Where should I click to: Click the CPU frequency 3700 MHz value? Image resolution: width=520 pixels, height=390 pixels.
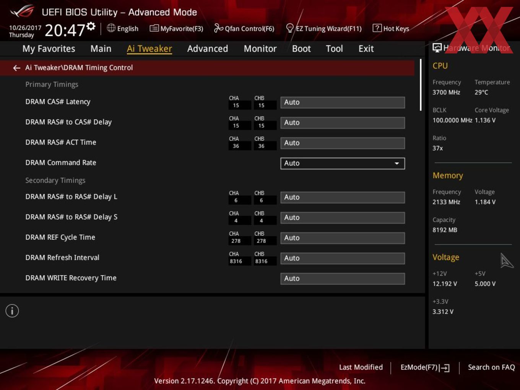(446, 92)
